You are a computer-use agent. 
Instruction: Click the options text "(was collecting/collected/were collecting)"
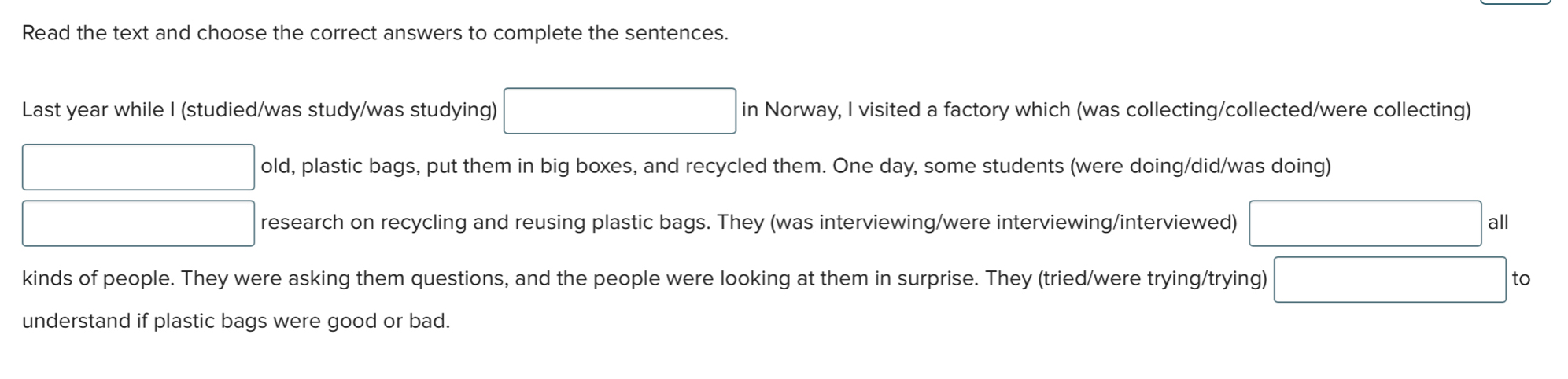pyautogui.click(x=1273, y=110)
